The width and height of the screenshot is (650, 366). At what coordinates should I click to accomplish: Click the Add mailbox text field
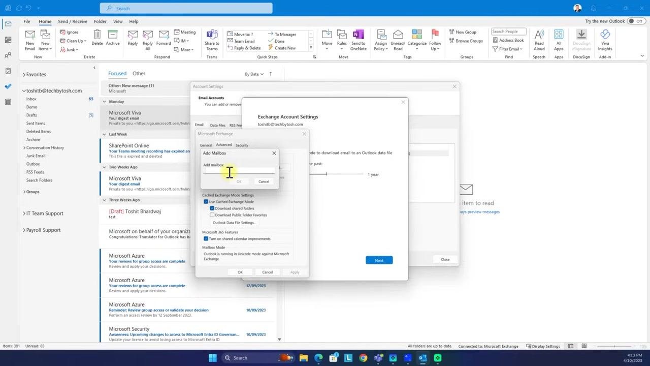point(239,171)
